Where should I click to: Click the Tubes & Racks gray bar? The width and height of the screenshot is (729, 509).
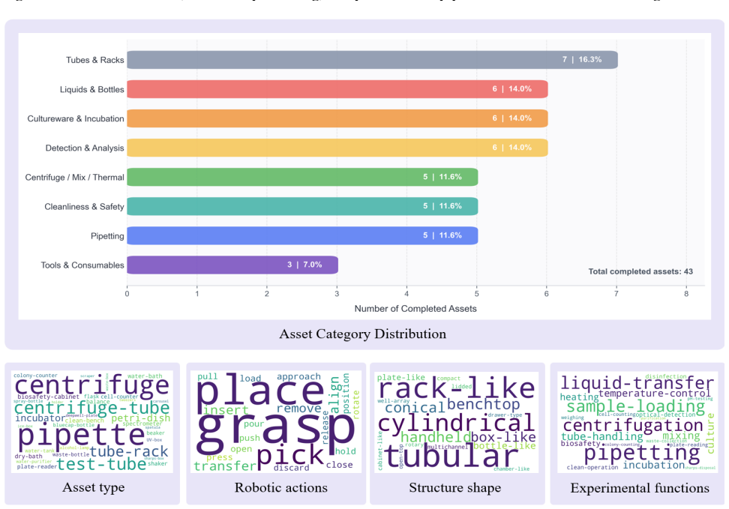373,60
